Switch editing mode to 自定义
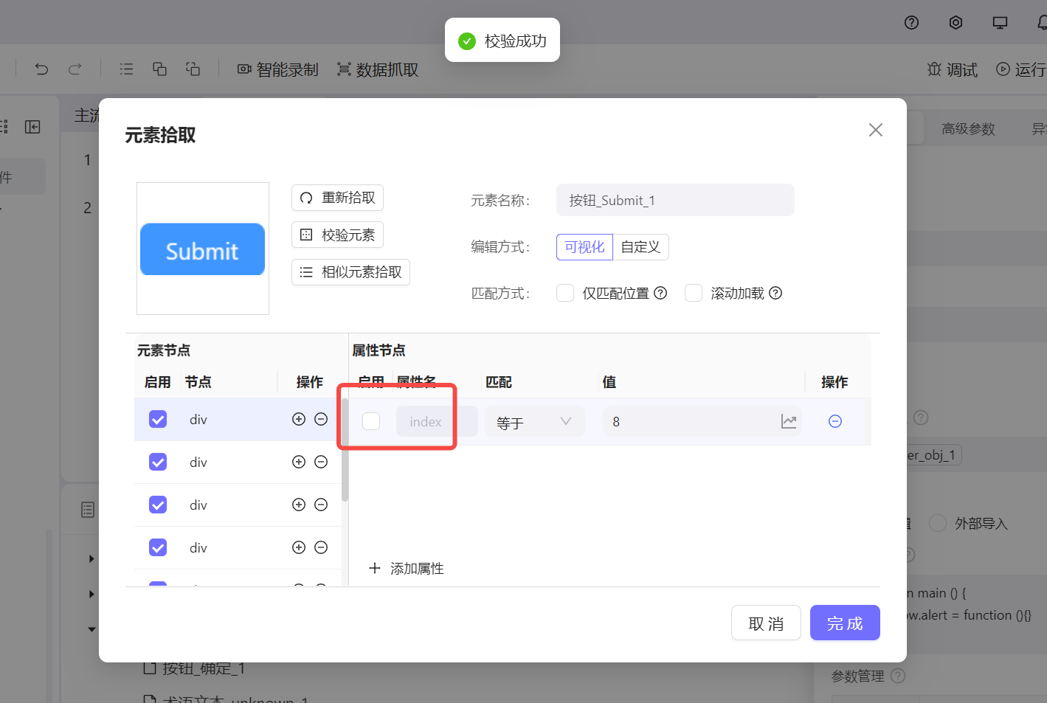Viewport: 1047px width, 703px height. coord(640,246)
